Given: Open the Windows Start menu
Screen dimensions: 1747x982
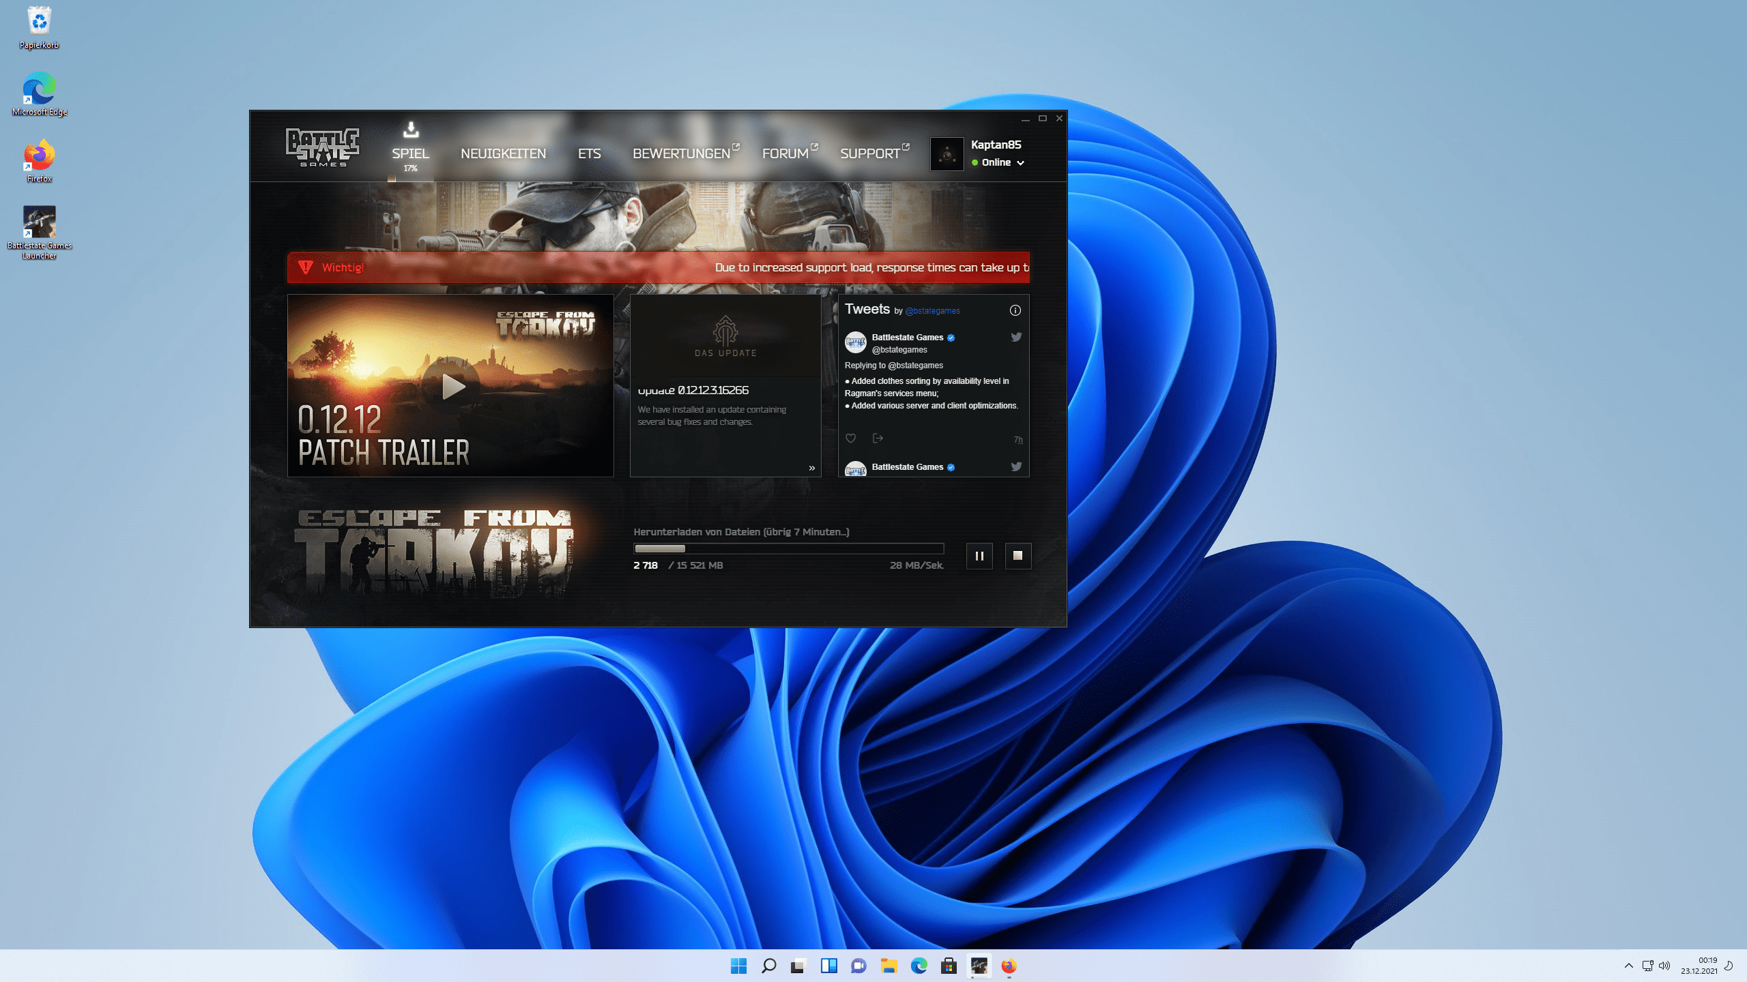Looking at the screenshot, I should [738, 966].
